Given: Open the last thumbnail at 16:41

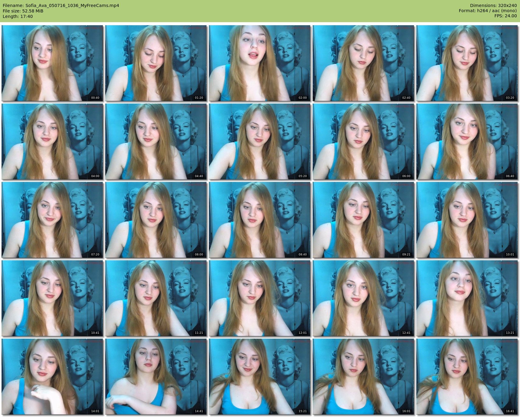Looking at the screenshot, I should coord(467,376).
